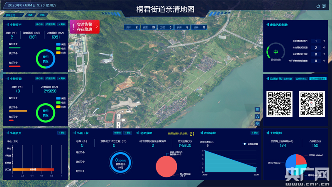Click the left QR code image

tap(279, 103)
